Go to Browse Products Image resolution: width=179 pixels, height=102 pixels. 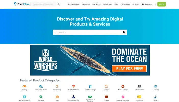point(74,4)
